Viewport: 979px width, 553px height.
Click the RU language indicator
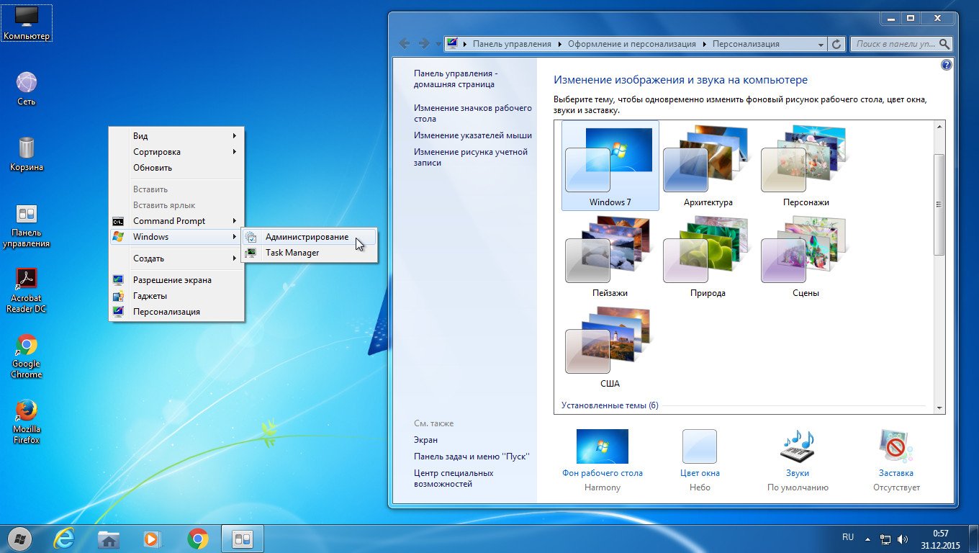pyautogui.click(x=848, y=537)
